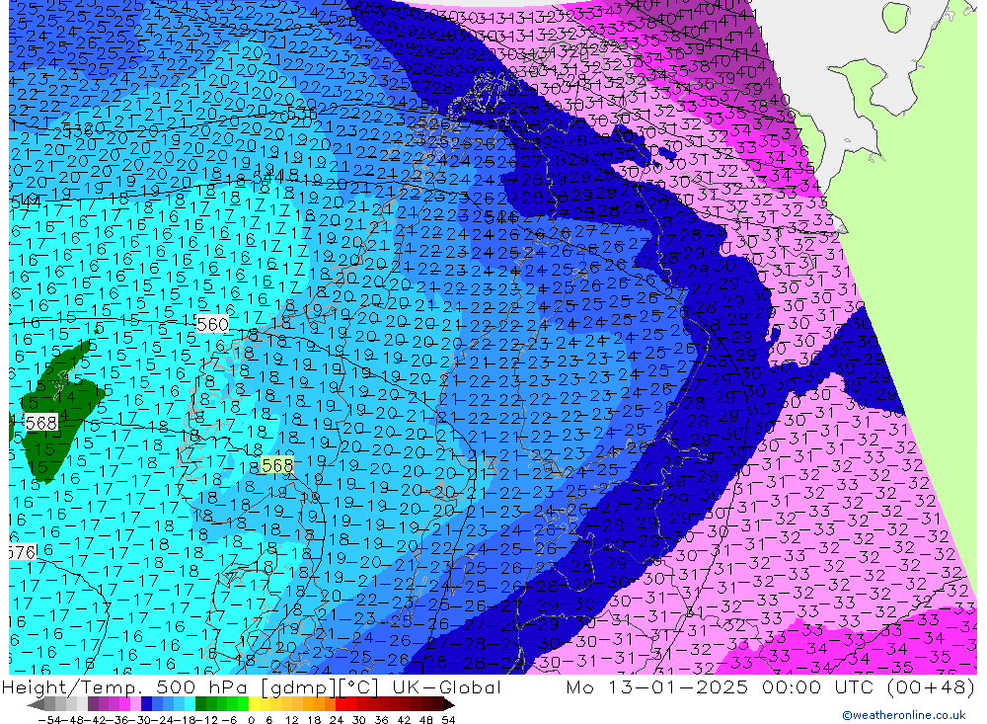Select the '00:00 UTC (00+48)' forecast time
The height and width of the screenshot is (724, 987).
[x=868, y=686]
